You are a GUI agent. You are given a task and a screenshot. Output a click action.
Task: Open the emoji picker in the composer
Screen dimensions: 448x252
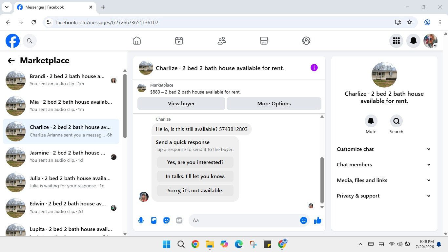click(303, 220)
